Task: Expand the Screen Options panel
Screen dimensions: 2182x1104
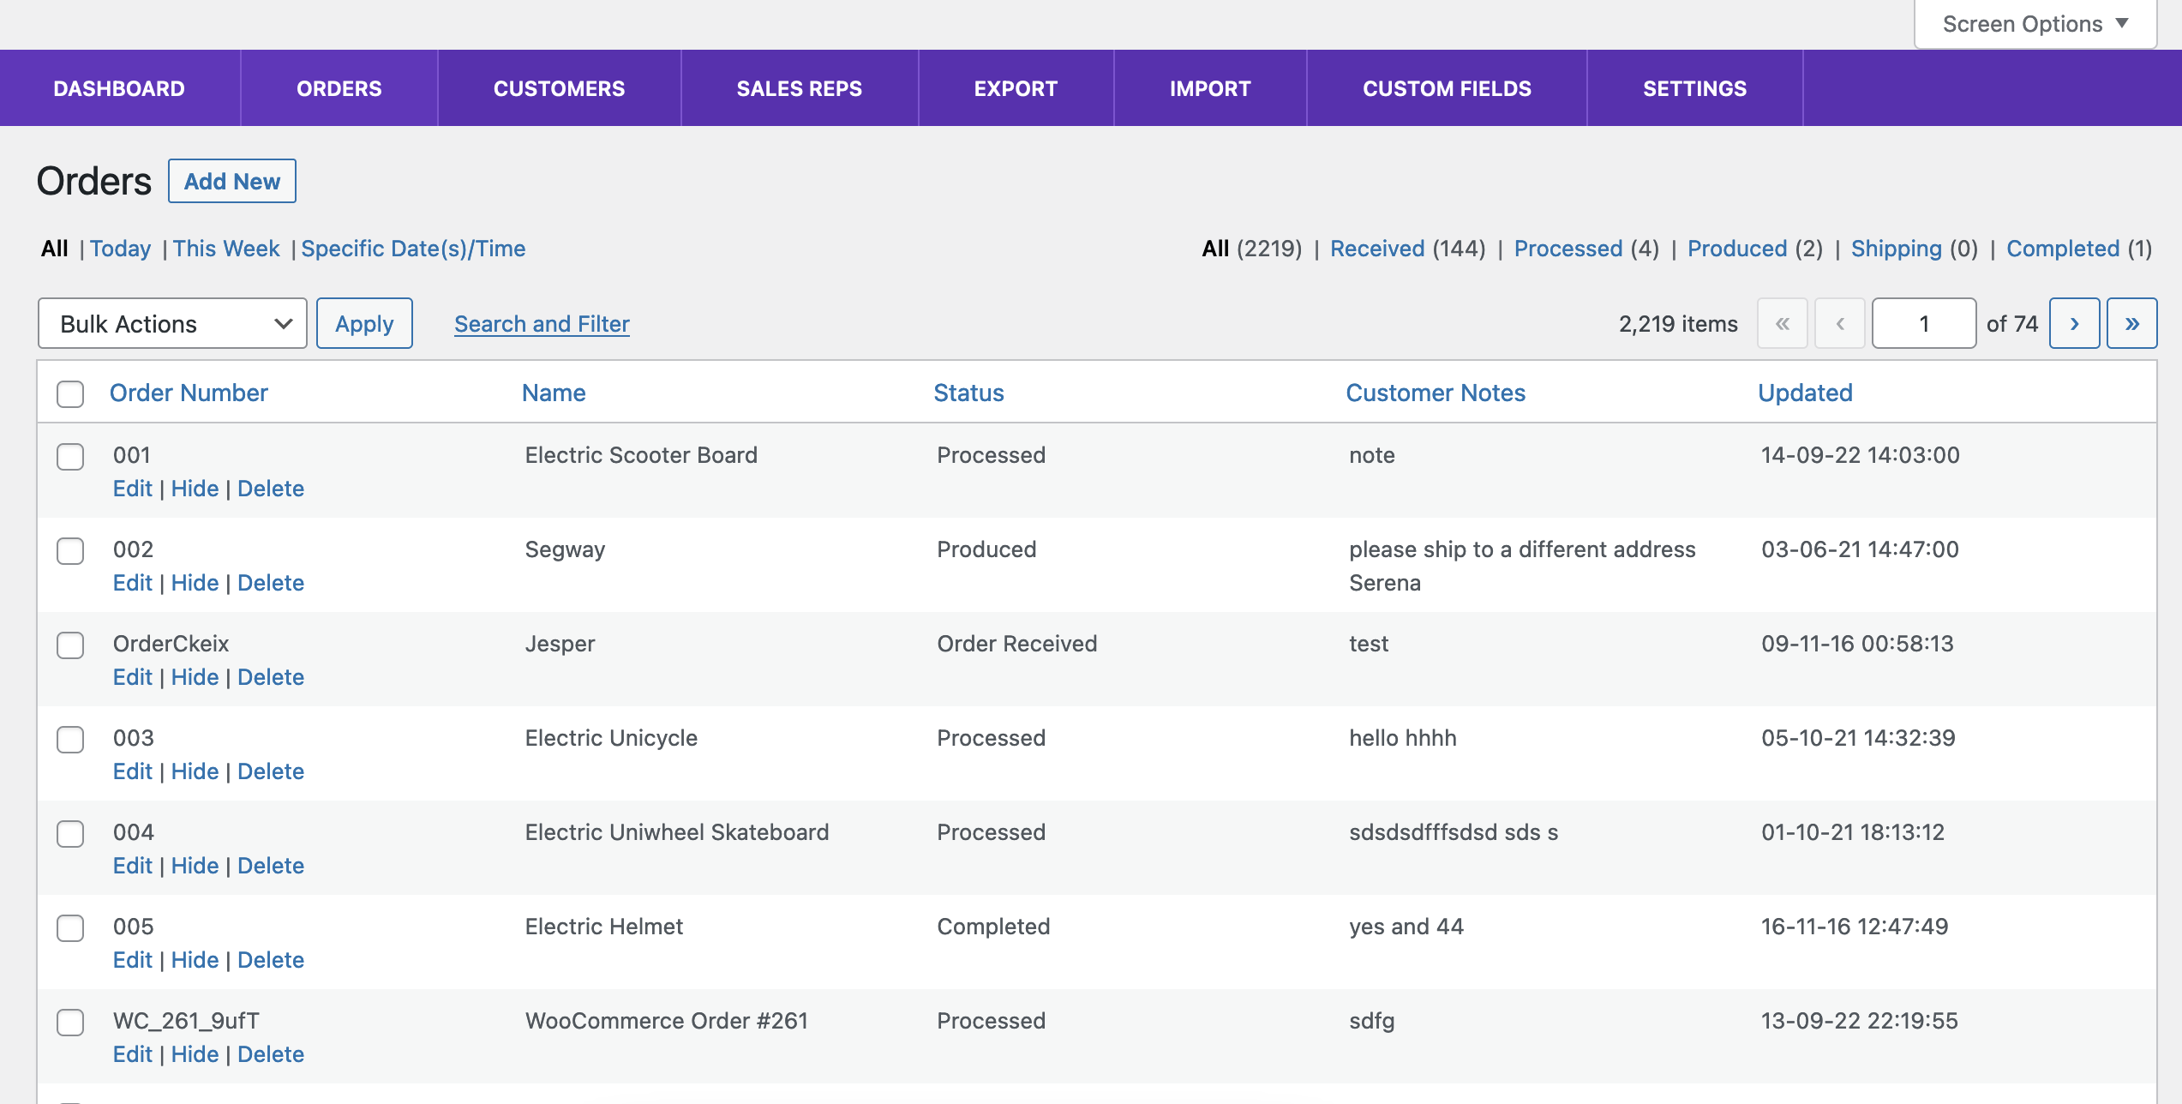Action: click(x=2035, y=24)
